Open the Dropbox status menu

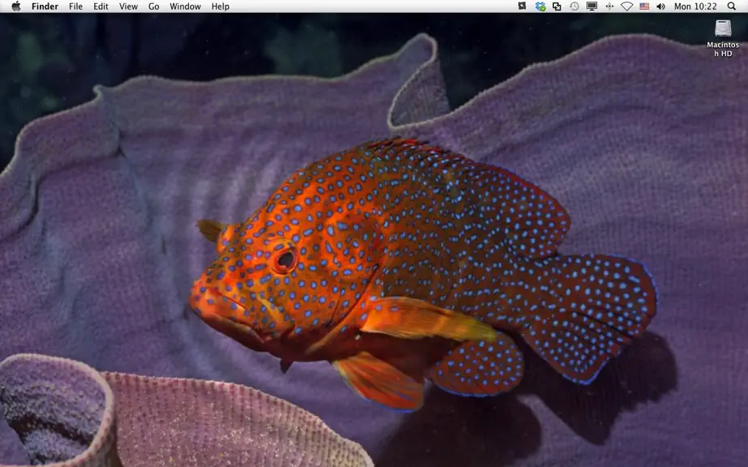540,6
